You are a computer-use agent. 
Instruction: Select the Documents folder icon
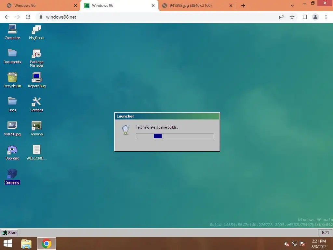pos(12,56)
